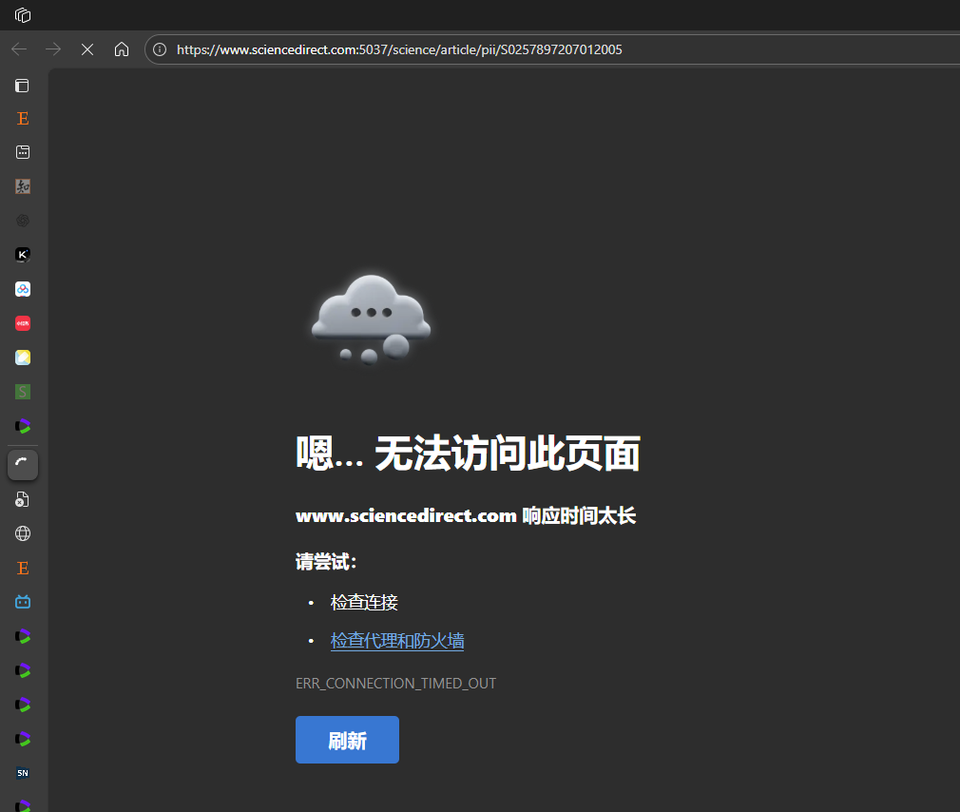Select the Bilibili tab
The height and width of the screenshot is (812, 960).
(23, 602)
